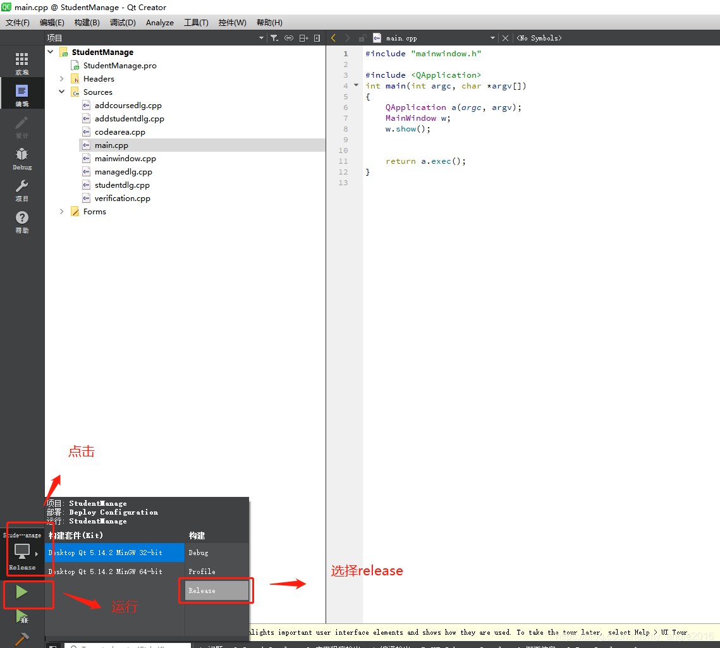Close the project side pane icon
This screenshot has height=648, width=720.
(x=317, y=38)
